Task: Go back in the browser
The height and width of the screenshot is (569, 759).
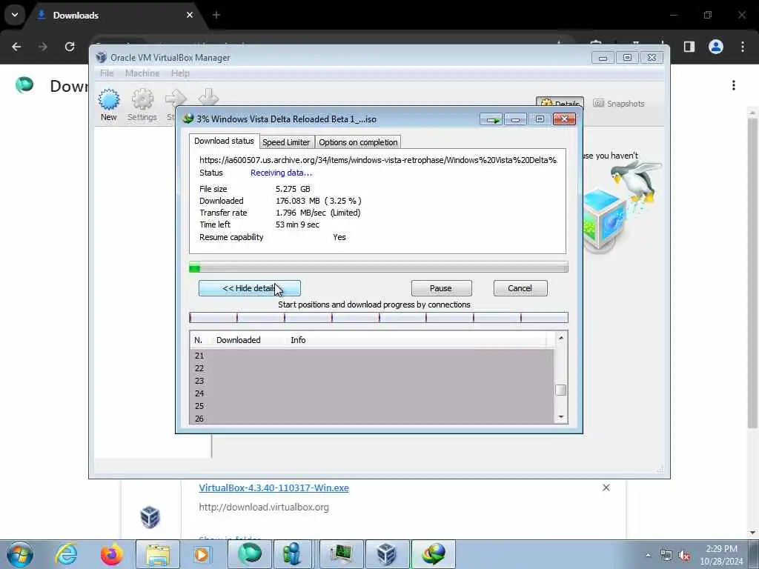Action: pyautogui.click(x=16, y=47)
